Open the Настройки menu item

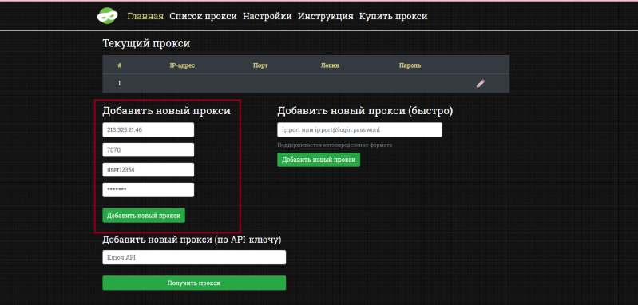[267, 16]
